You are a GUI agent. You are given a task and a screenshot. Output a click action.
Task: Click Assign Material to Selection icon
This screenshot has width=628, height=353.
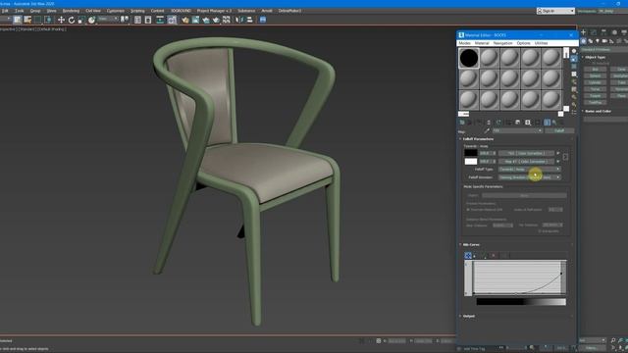[x=479, y=123]
